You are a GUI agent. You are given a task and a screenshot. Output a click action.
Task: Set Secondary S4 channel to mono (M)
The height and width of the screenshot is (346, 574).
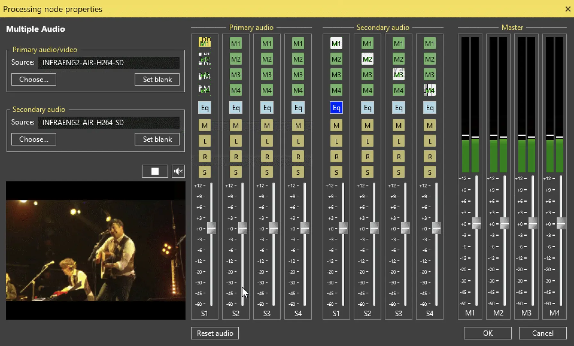[430, 126]
